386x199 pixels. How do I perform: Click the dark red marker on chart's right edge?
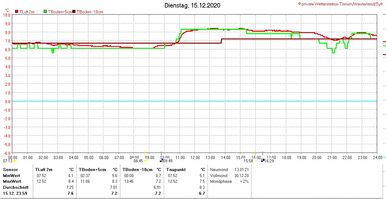tap(384, 54)
